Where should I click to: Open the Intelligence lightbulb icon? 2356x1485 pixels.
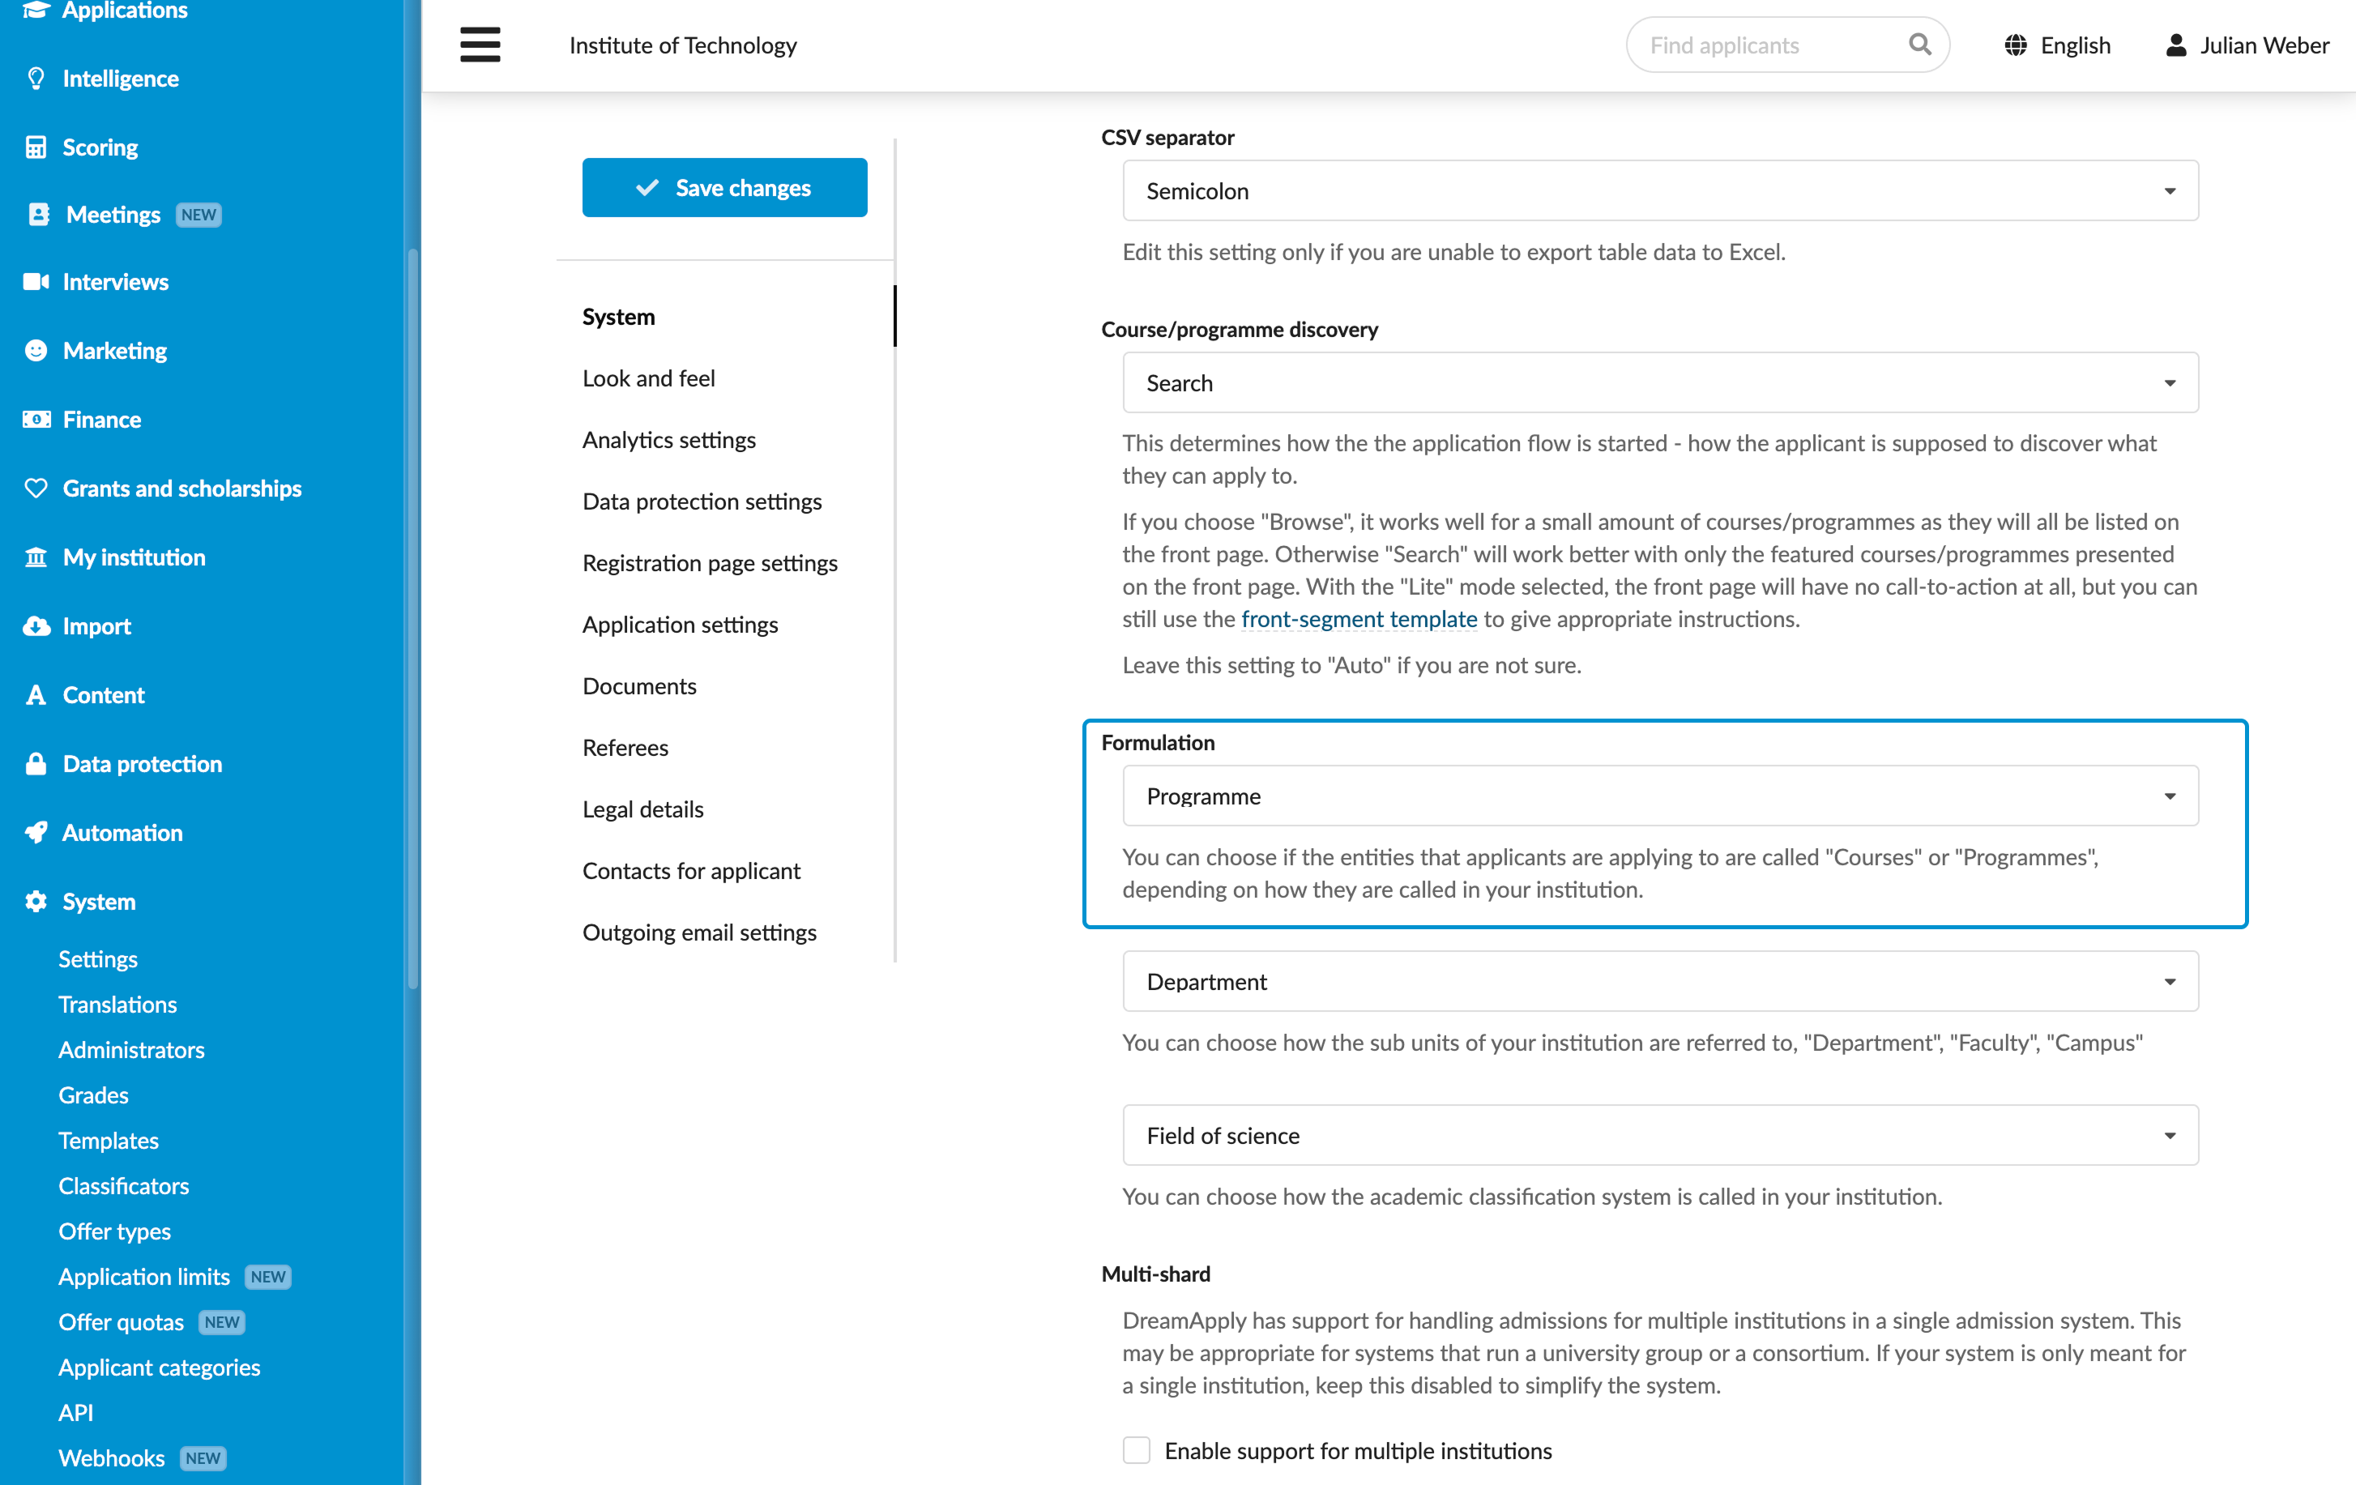tap(36, 79)
